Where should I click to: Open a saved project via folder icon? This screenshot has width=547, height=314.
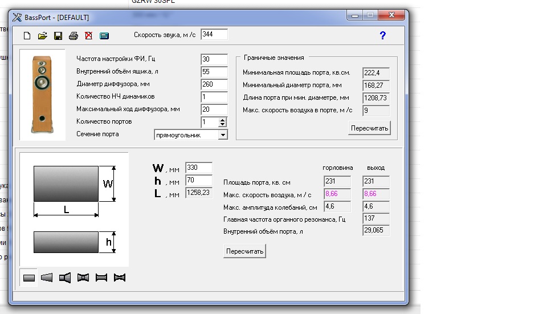click(43, 35)
